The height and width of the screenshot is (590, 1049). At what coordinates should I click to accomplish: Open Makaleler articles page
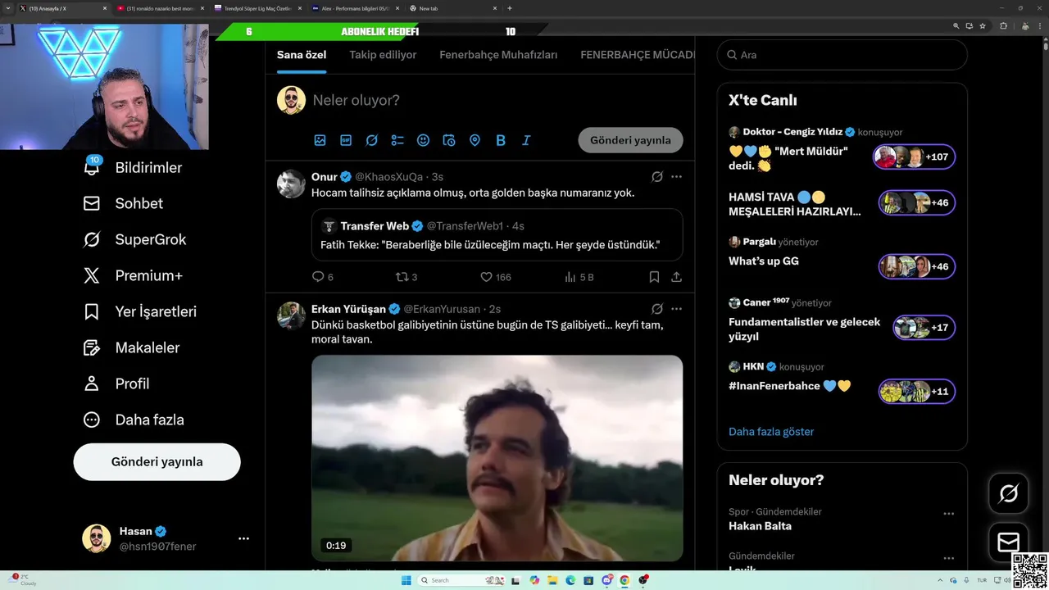click(x=131, y=347)
